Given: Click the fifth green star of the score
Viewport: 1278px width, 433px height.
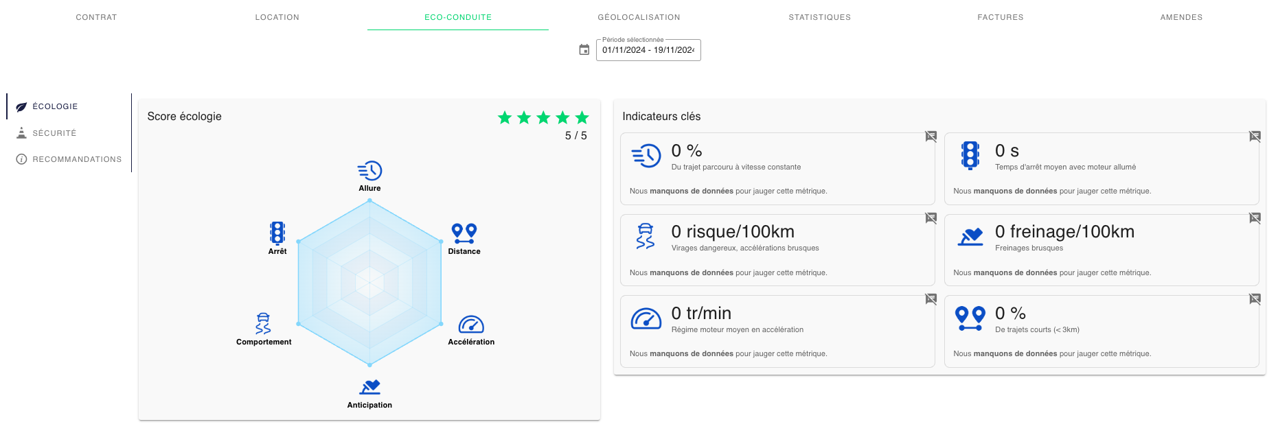Looking at the screenshot, I should [x=582, y=117].
